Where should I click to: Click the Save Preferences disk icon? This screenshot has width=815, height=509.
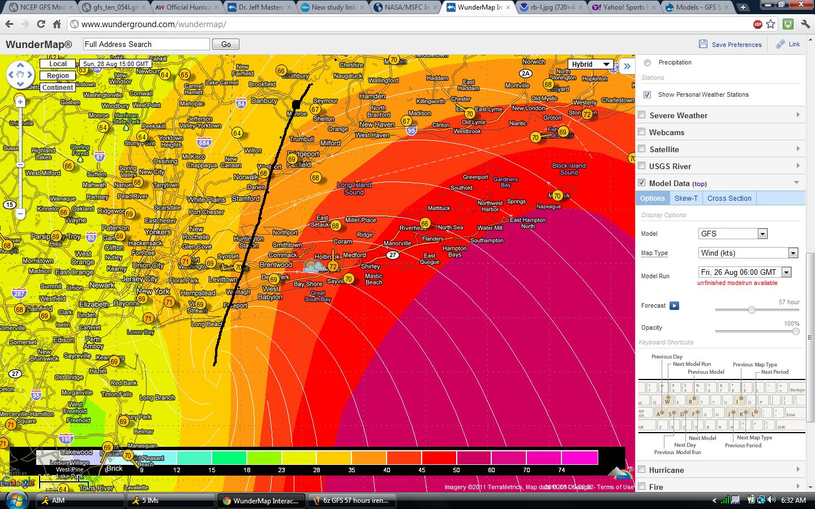[x=703, y=44]
